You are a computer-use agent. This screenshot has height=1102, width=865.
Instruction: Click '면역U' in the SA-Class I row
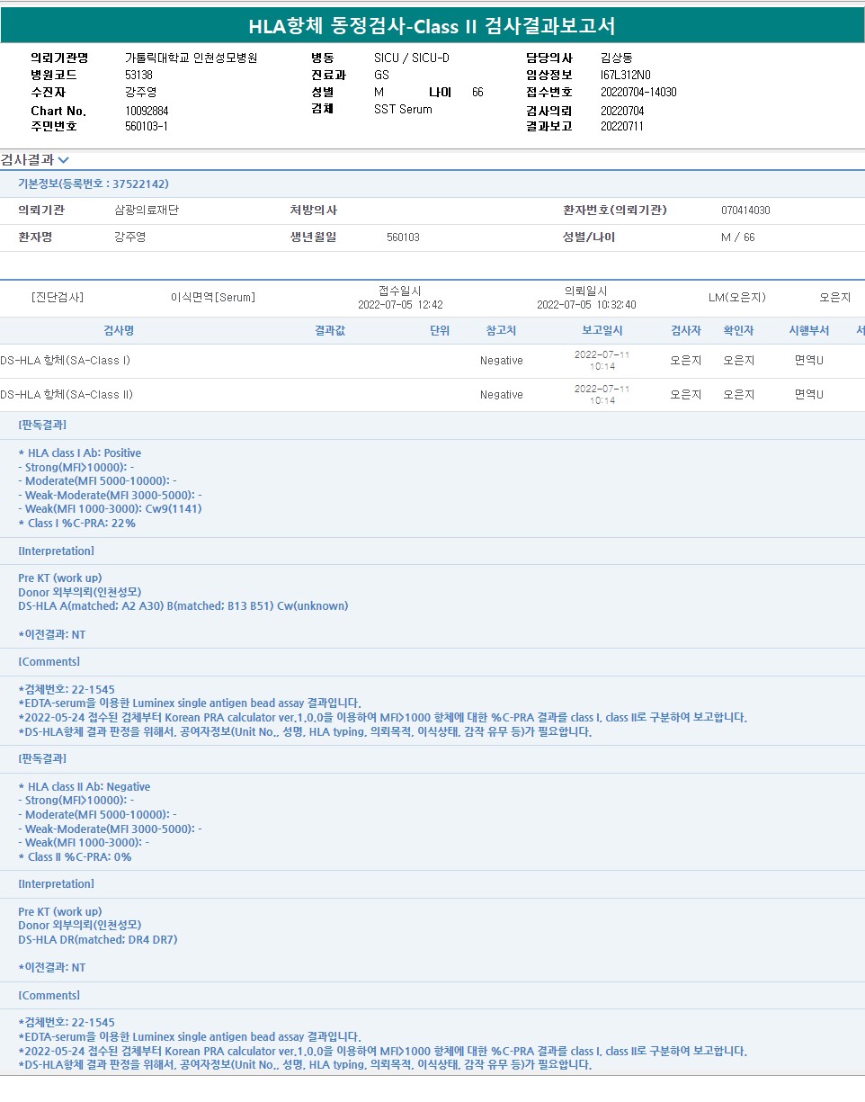[x=809, y=361]
